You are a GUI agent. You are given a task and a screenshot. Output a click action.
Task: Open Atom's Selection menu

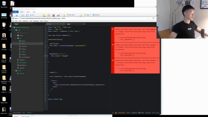(25, 21)
